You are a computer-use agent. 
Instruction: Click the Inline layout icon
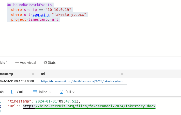[35, 92]
